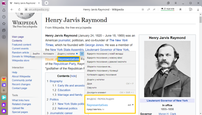The width and height of the screenshot is (202, 115).
Task: Hide the Contents table via [hide]
Action: 73,76
